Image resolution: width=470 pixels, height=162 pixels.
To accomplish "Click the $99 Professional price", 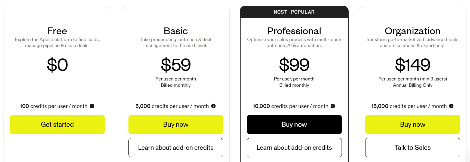I will [294, 65].
